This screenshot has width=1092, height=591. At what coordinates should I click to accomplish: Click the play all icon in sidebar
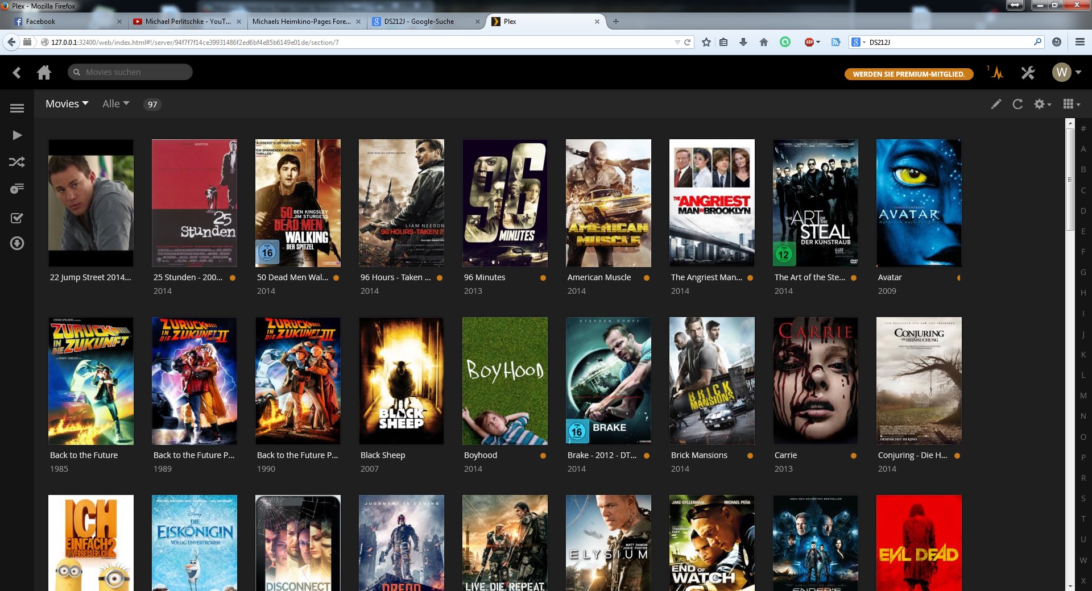(17, 135)
